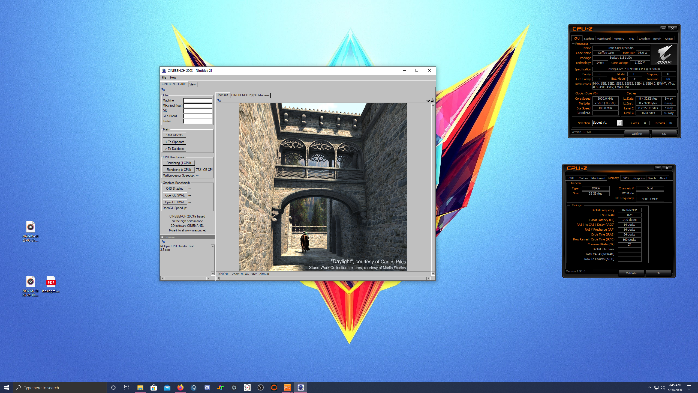Screen dimensions: 698x393
Task: Click Start all tests button
Action: (174, 135)
